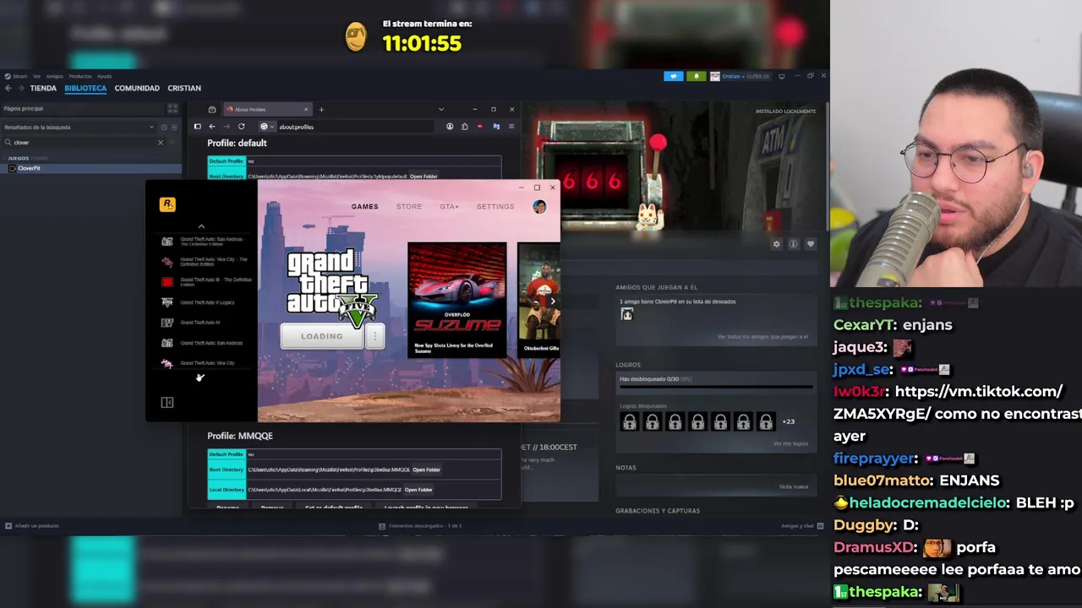This screenshot has width=1082, height=608.
Task: Select GTA Vice City Definitive Edition entry
Action: [206, 262]
